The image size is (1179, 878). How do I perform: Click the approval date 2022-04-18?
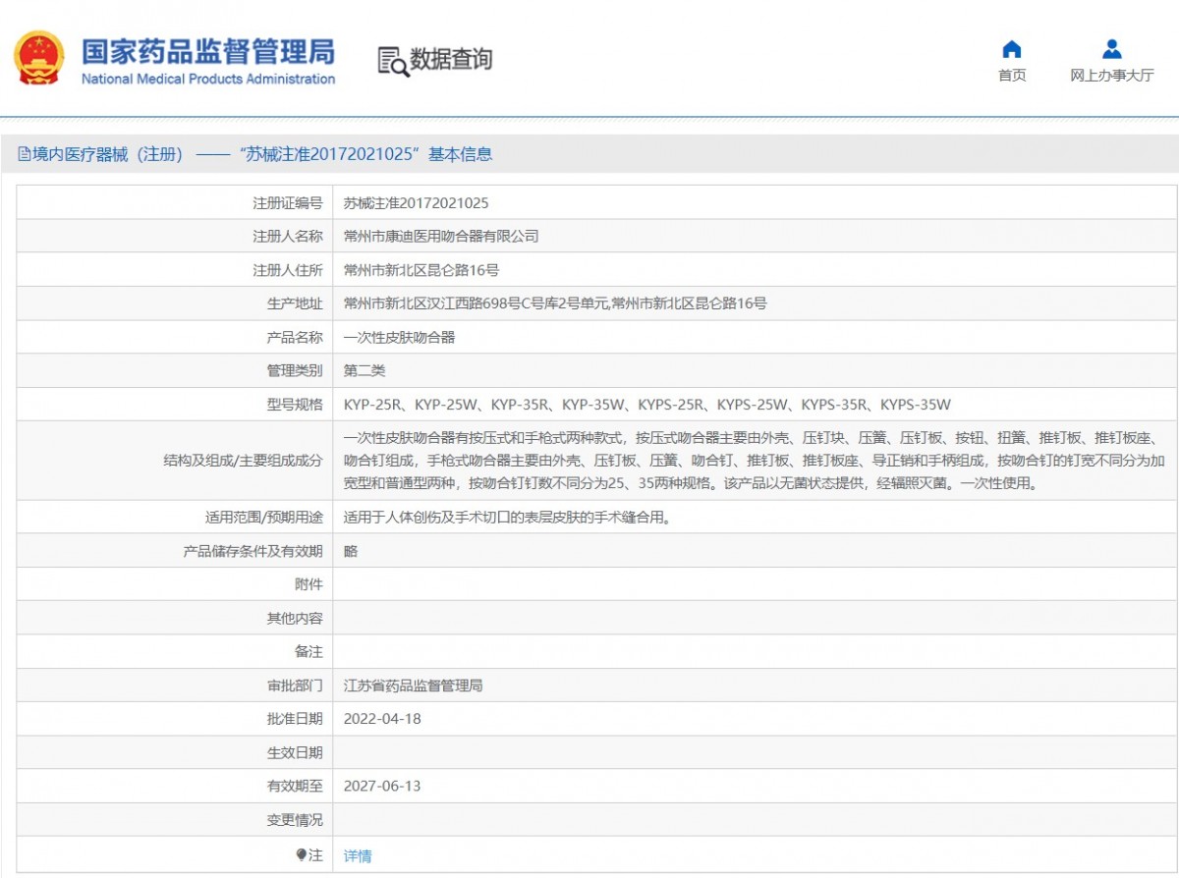(381, 719)
